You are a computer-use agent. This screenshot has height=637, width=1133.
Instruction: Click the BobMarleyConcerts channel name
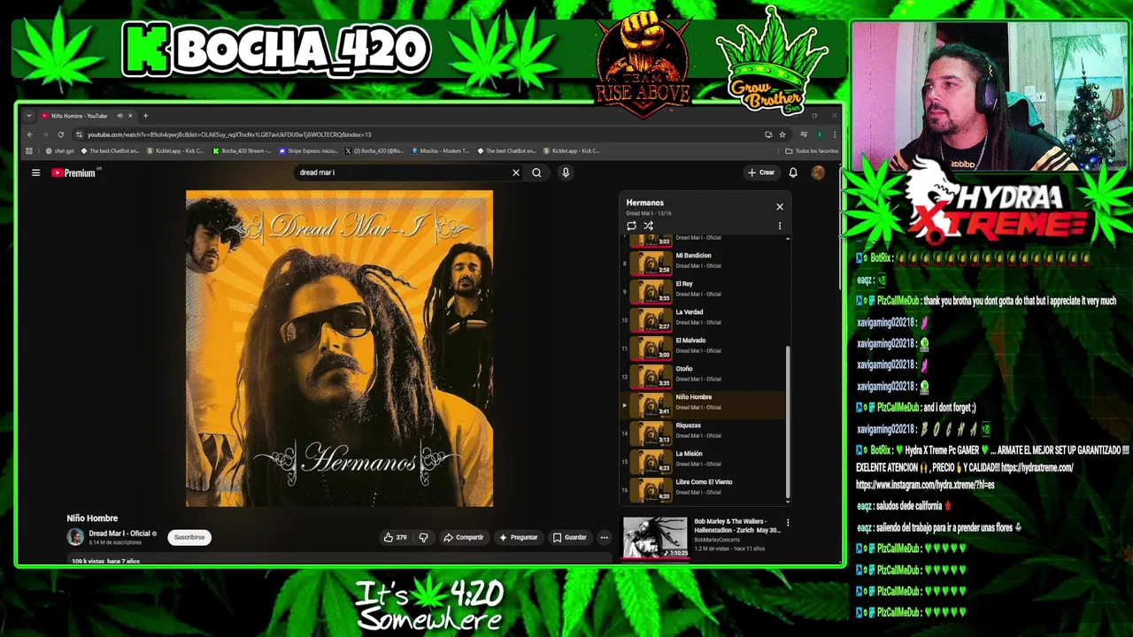(718, 539)
